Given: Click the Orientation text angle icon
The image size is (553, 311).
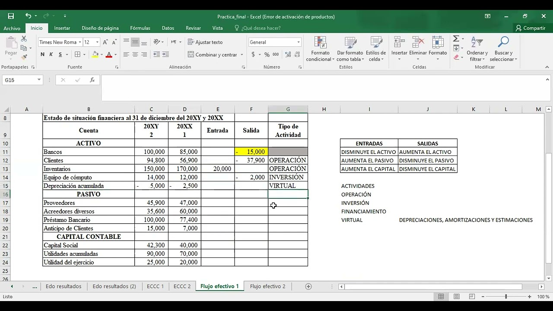Looking at the screenshot, I should click(x=157, y=42).
